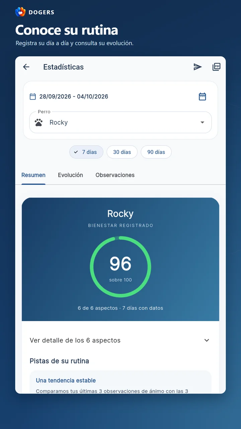This screenshot has height=429, width=241.
Task: Switch to the Resumen tab
Action: pos(33,175)
